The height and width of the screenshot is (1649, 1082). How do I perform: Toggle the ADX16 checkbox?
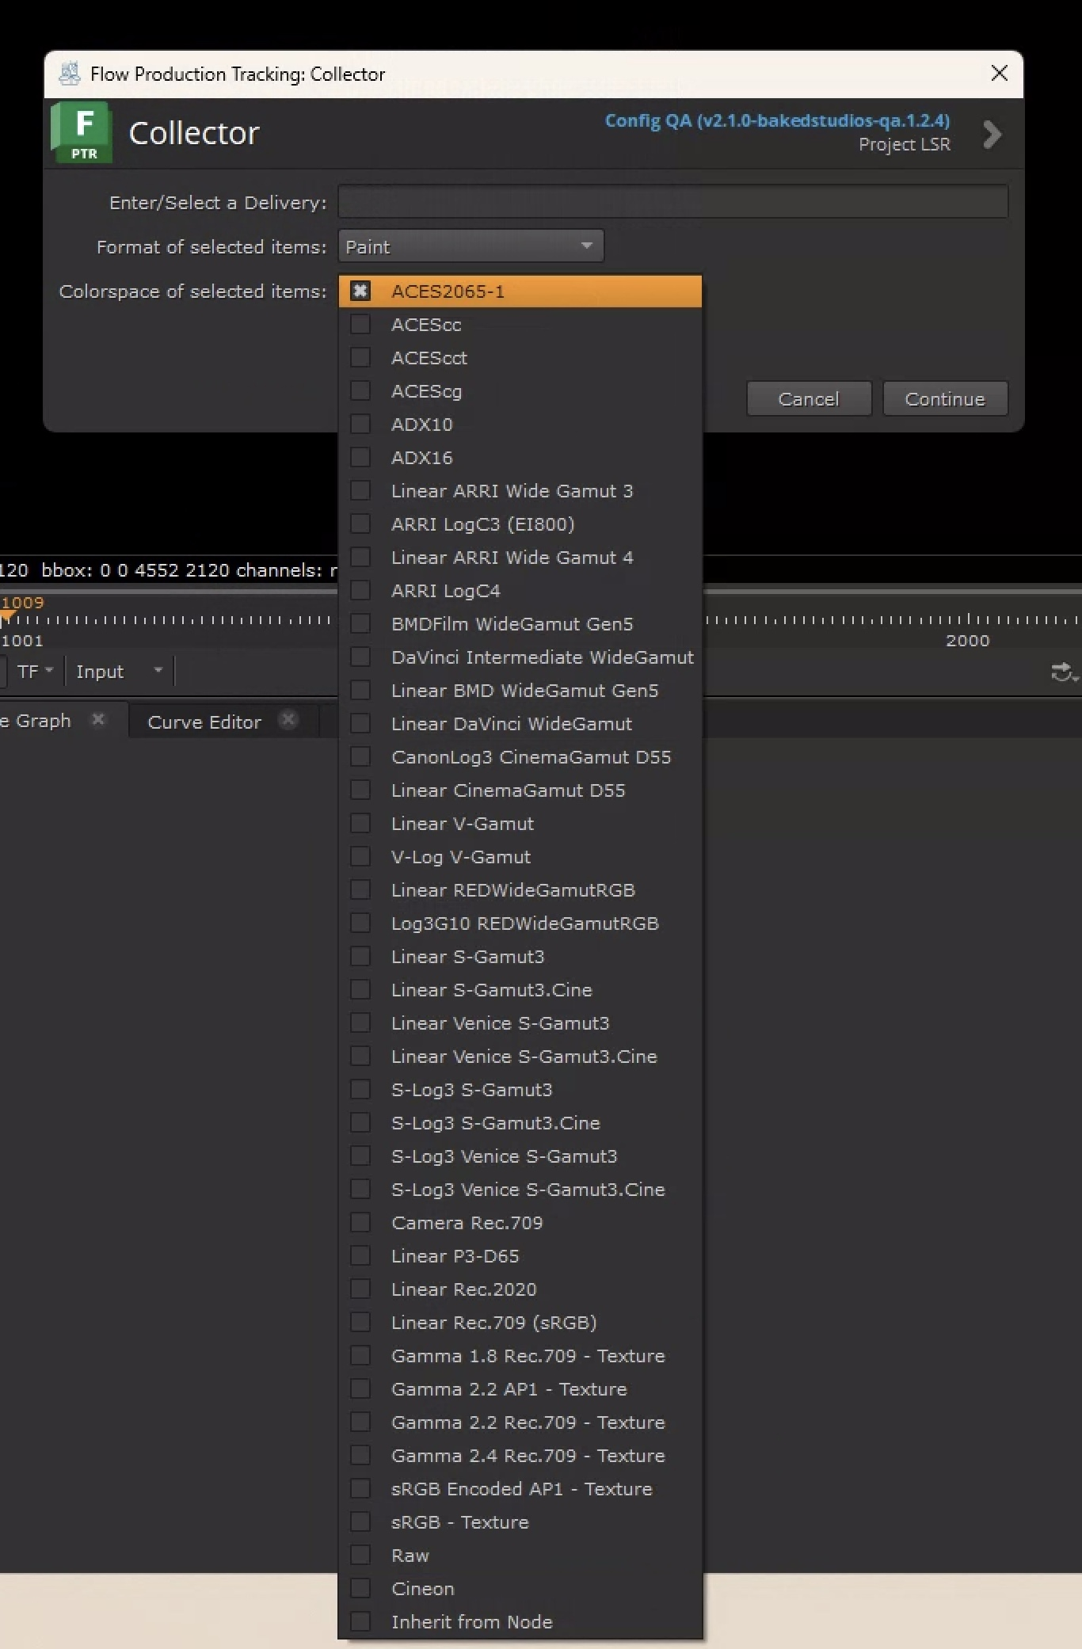pos(360,457)
